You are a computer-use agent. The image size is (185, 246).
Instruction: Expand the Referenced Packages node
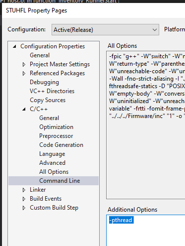[x=24, y=73]
